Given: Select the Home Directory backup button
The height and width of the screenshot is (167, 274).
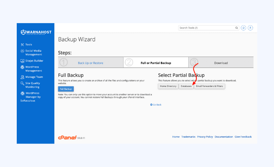Looking at the screenshot, I should (x=168, y=86).
